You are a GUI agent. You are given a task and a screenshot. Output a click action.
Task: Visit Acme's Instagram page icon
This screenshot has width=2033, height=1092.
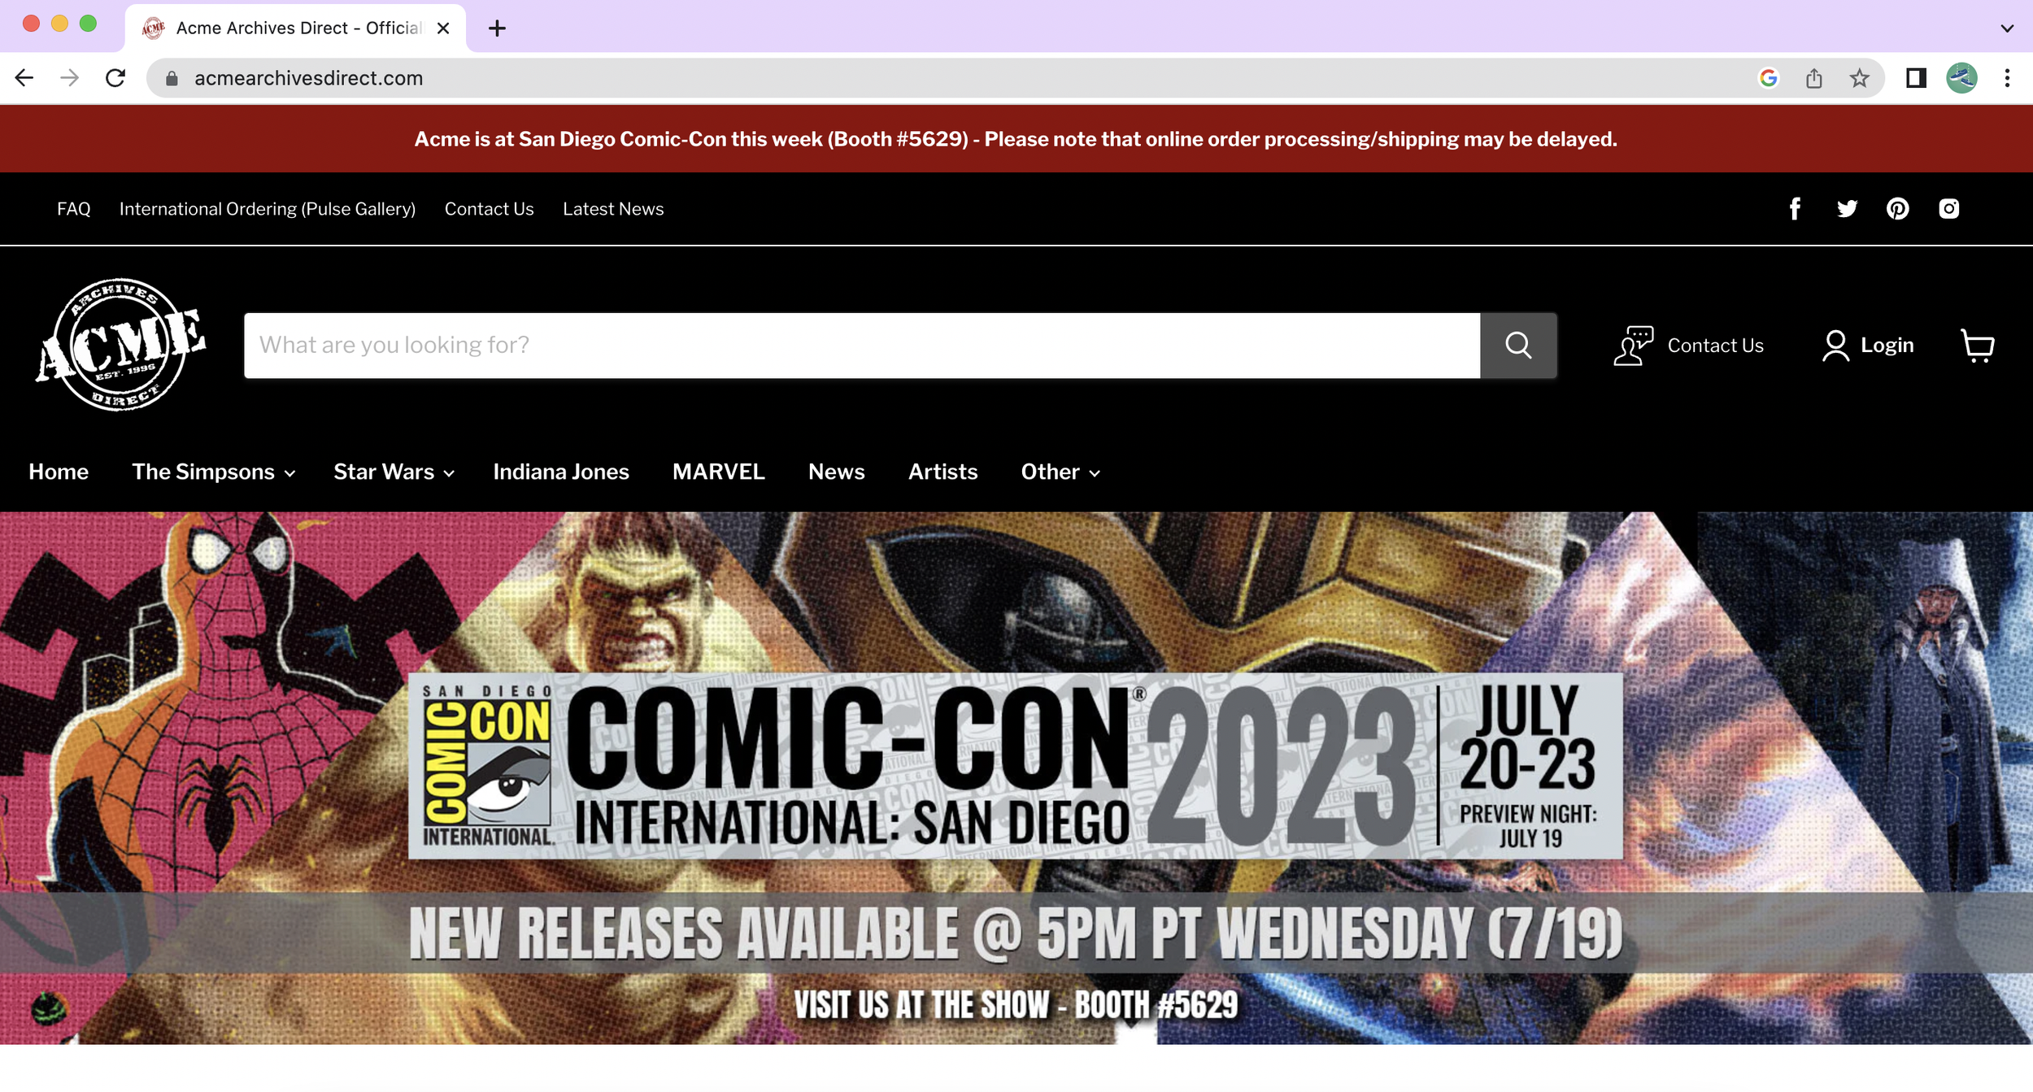(x=1948, y=209)
